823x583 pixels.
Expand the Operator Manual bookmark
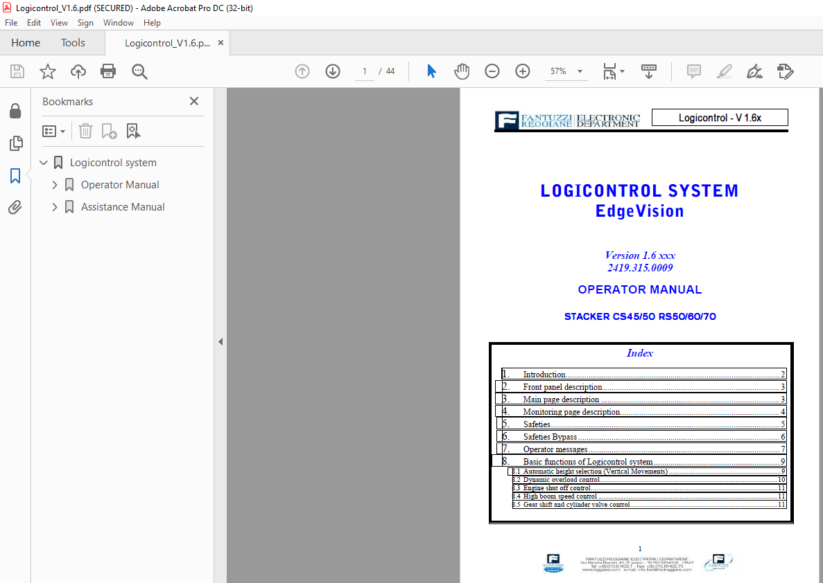(55, 185)
